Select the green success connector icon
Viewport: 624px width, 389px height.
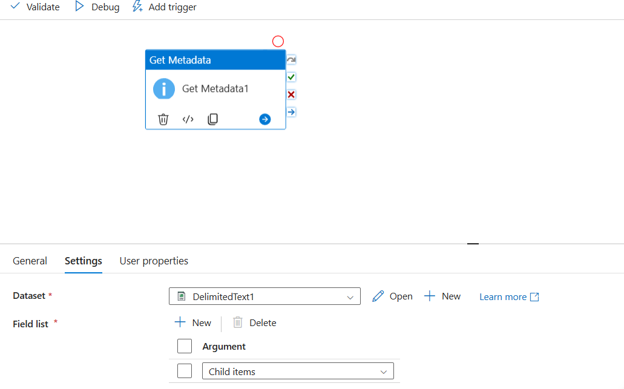[x=291, y=77]
